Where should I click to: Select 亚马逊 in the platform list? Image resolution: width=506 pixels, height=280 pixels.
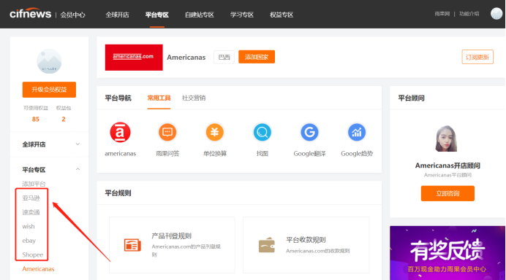coord(31,198)
